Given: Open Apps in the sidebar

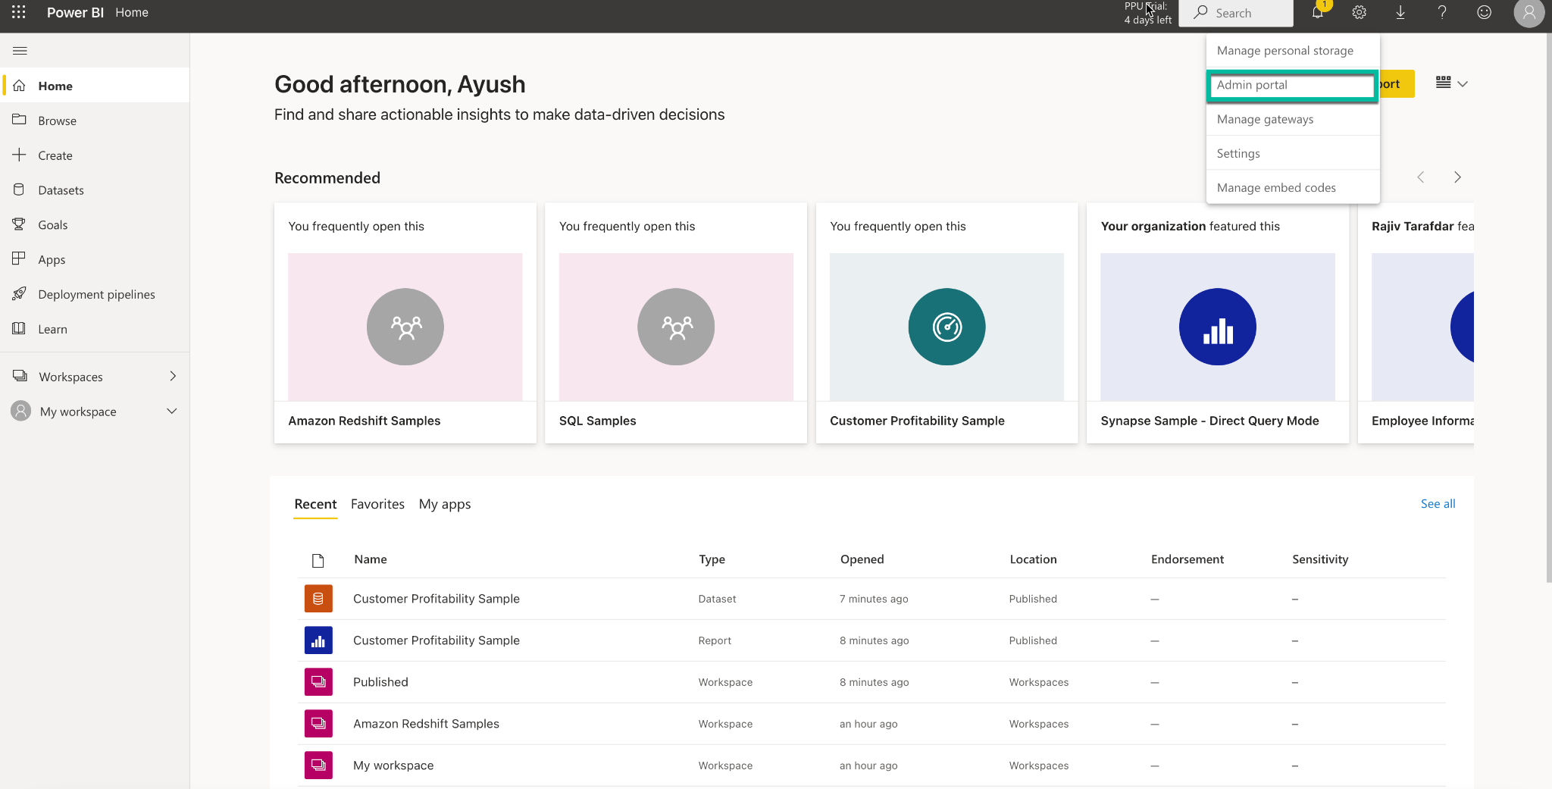Looking at the screenshot, I should 95,260.
